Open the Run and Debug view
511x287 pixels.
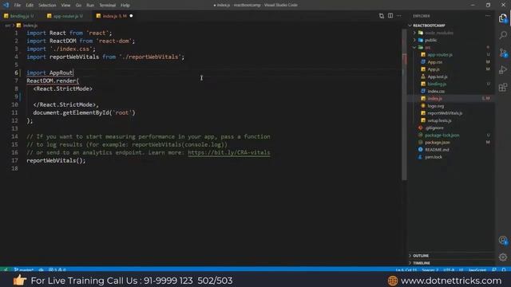[503, 69]
